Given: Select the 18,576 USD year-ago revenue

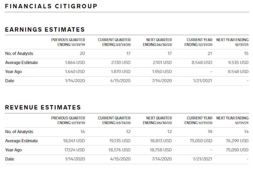Looking at the screenshot, I should (x=120, y=150).
